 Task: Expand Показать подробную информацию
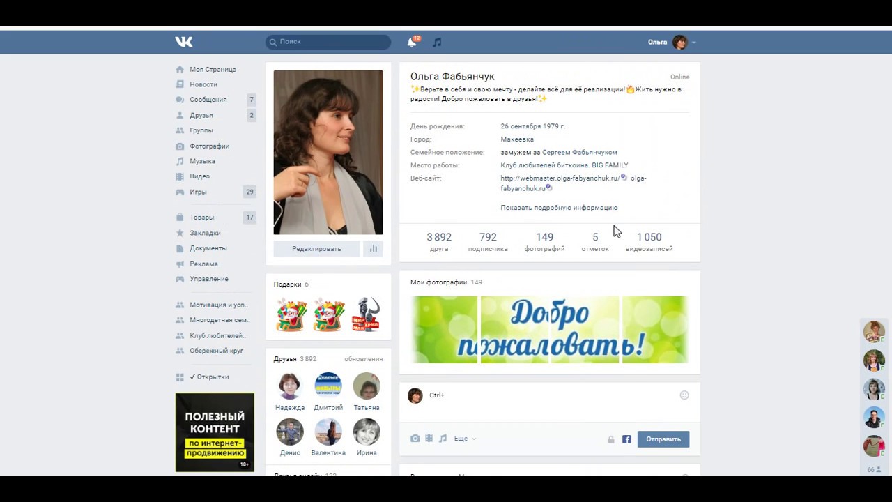click(559, 208)
